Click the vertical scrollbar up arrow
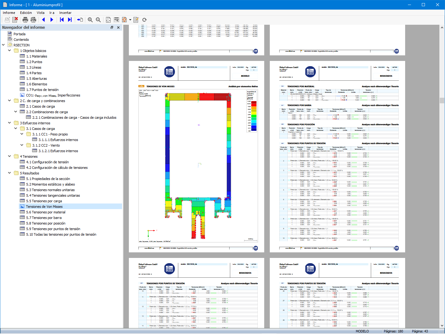 [442, 28]
